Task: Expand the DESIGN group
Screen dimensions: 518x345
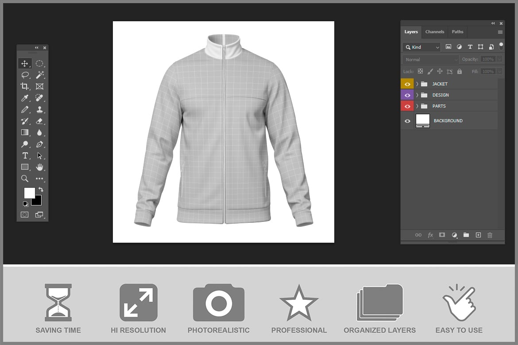Action: pyautogui.click(x=417, y=95)
